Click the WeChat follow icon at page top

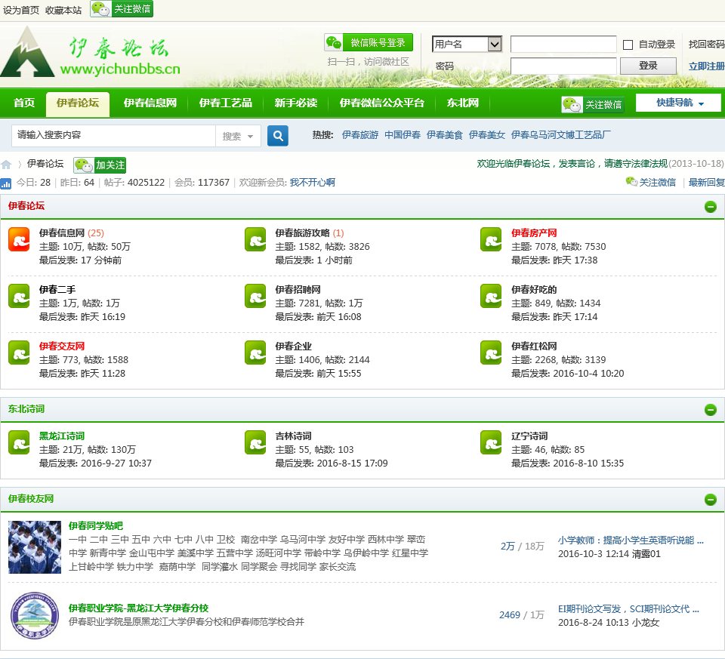[x=122, y=9]
